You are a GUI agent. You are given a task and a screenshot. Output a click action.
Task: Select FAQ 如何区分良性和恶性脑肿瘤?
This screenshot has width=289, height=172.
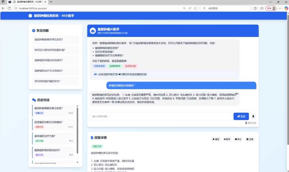[x=55, y=50]
